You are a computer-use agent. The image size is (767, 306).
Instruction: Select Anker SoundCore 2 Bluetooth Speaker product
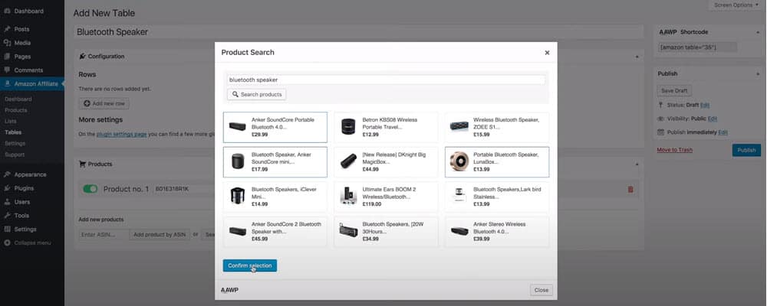pyautogui.click(x=275, y=232)
